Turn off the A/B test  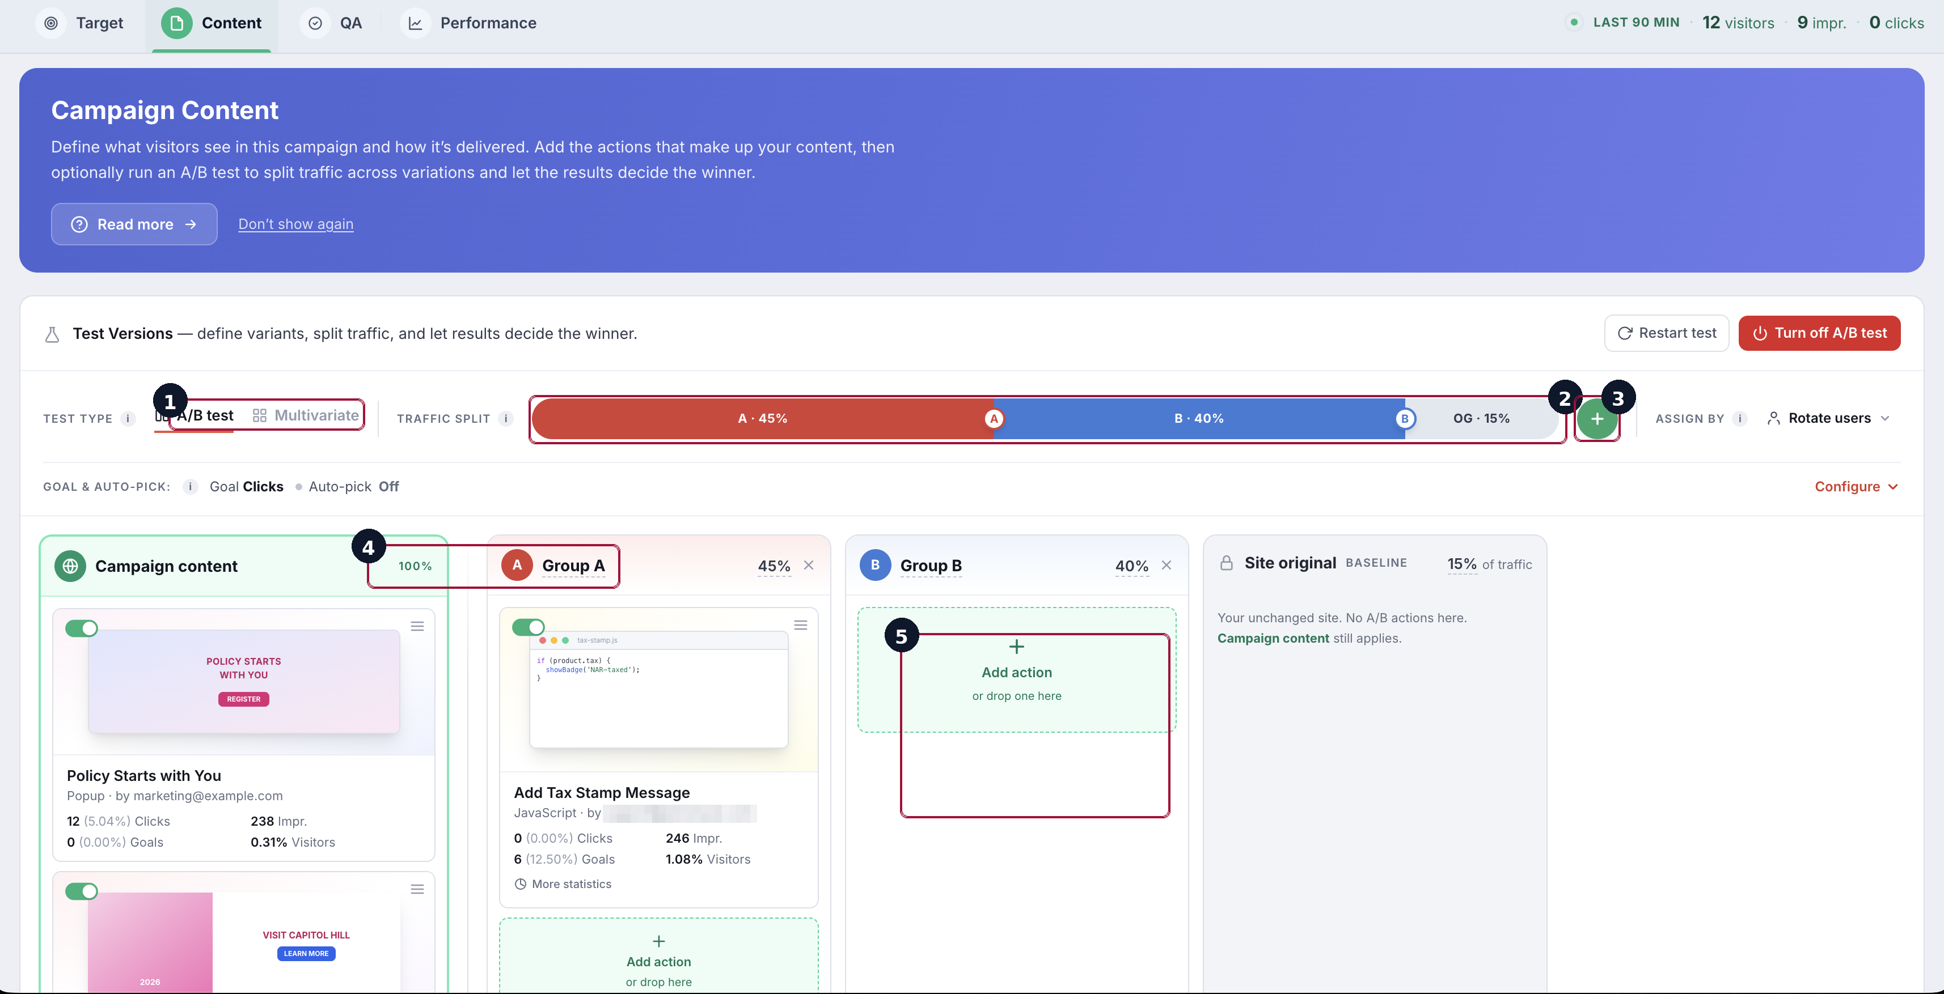[1819, 333]
